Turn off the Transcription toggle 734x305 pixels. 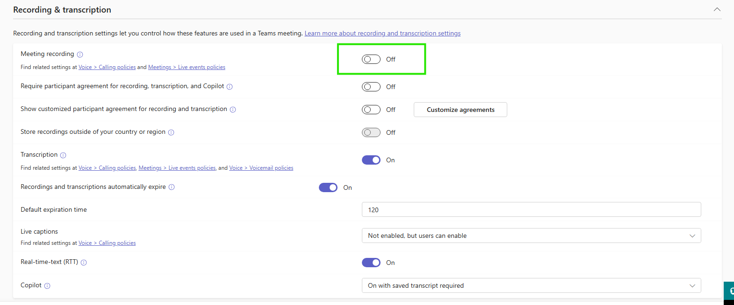(x=371, y=160)
